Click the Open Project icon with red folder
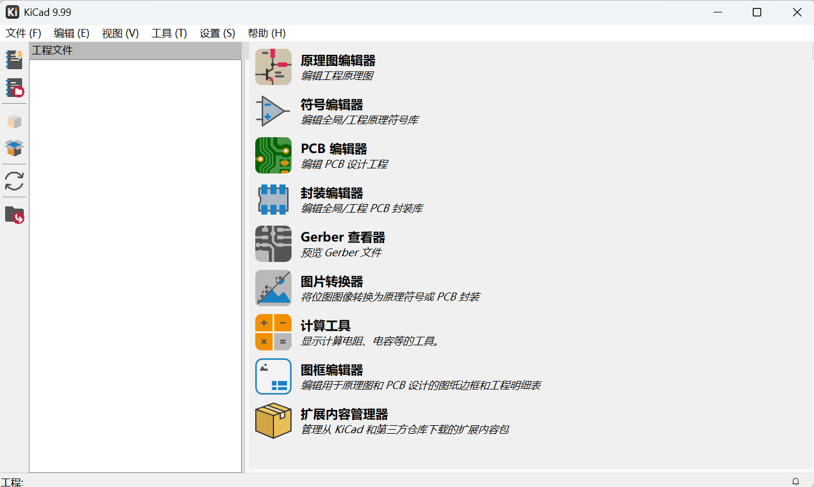The width and height of the screenshot is (814, 487). click(x=14, y=88)
